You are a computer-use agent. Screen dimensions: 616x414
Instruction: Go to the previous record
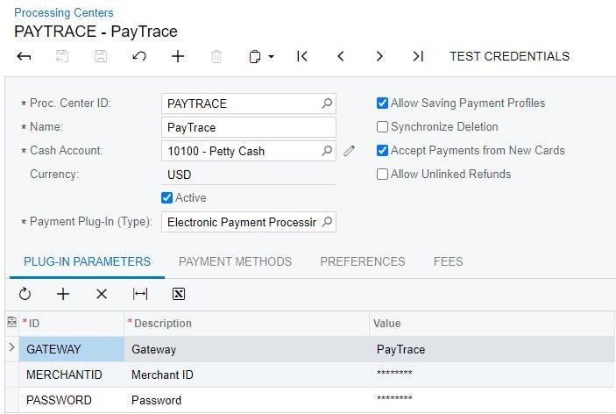[341, 57]
